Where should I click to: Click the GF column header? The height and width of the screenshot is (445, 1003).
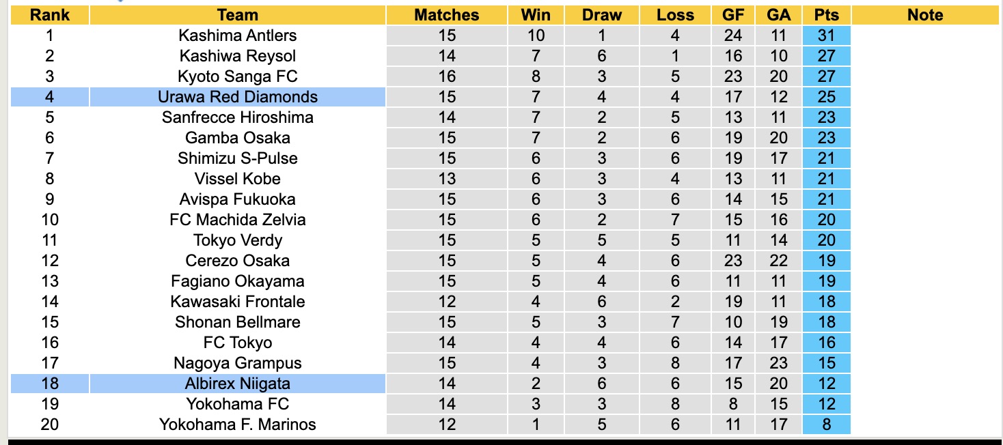[x=733, y=15]
